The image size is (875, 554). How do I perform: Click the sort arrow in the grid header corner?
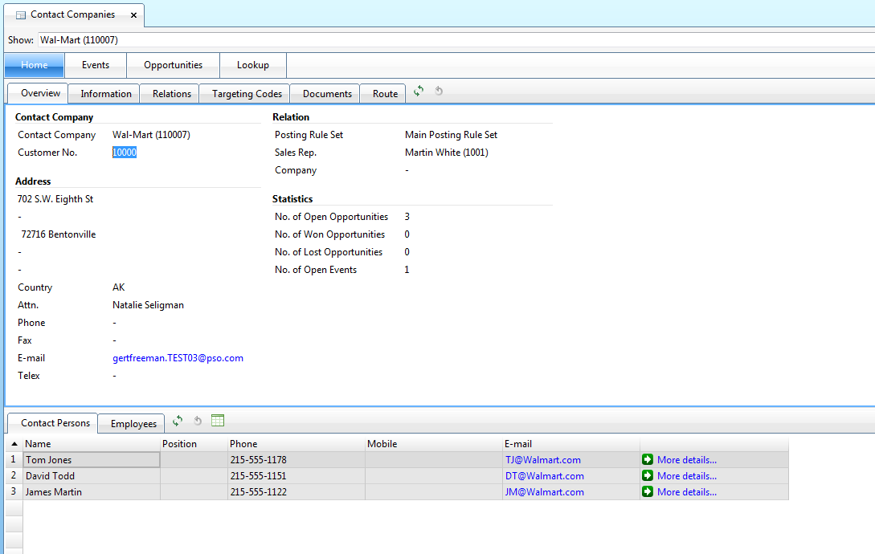pyautogui.click(x=14, y=444)
